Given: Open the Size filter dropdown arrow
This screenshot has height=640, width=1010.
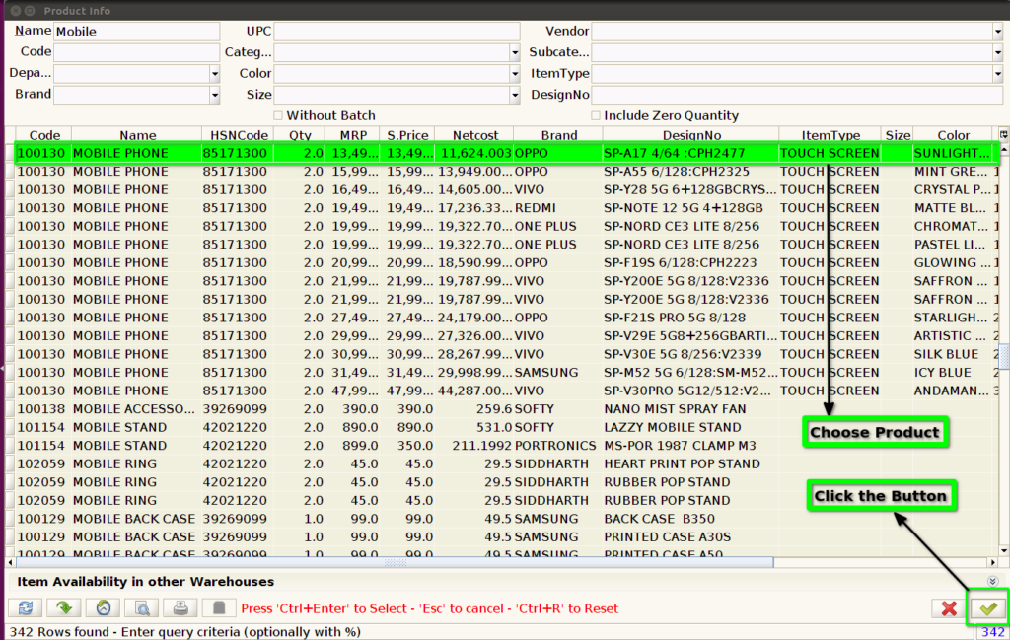Looking at the screenshot, I should (x=515, y=95).
